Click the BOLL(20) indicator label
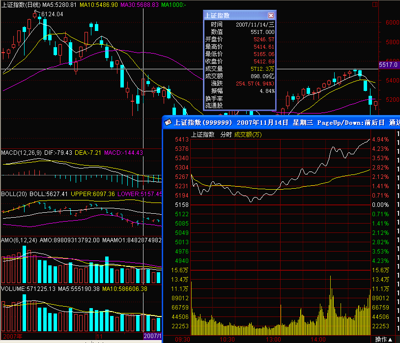400x343 pixels. (x=13, y=194)
